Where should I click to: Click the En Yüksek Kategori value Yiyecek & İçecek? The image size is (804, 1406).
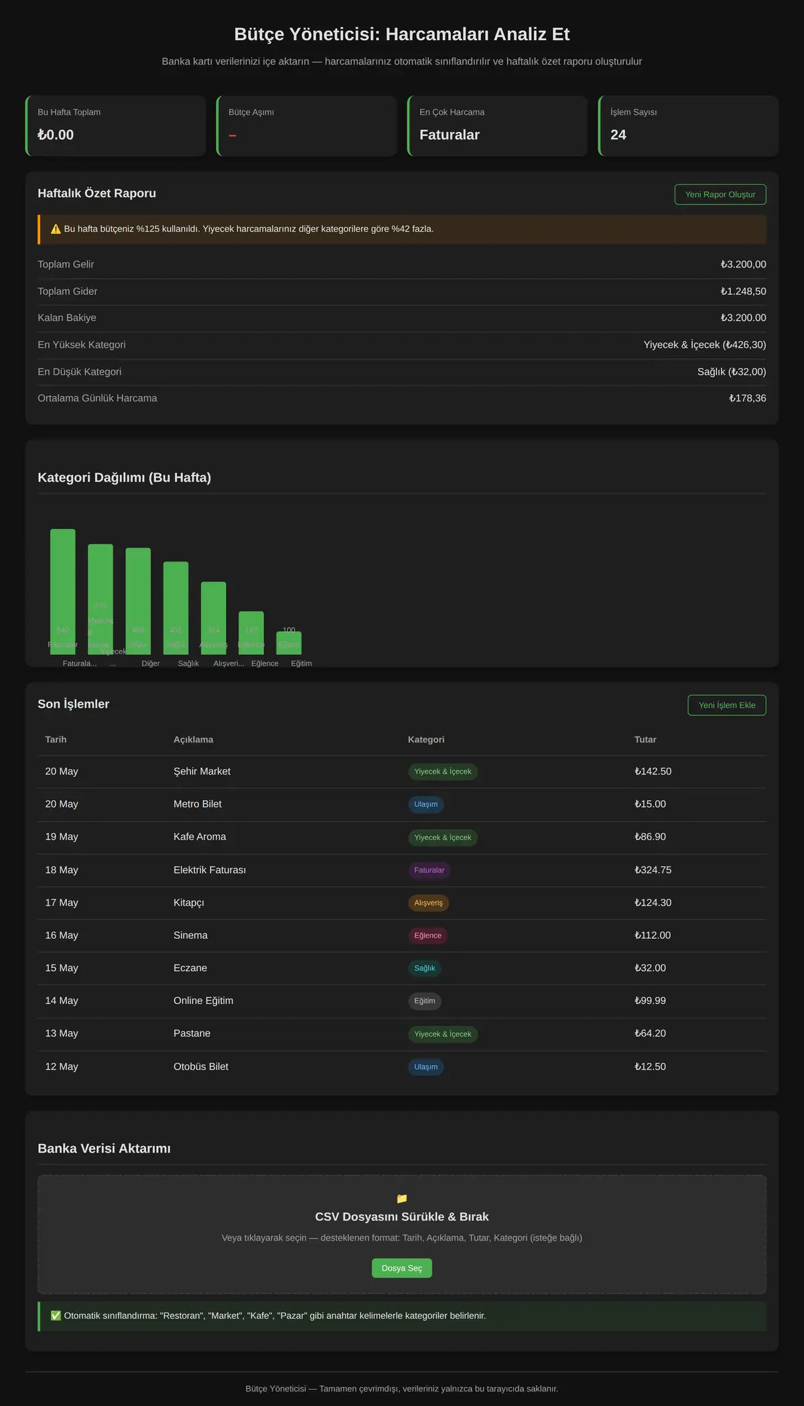[705, 344]
